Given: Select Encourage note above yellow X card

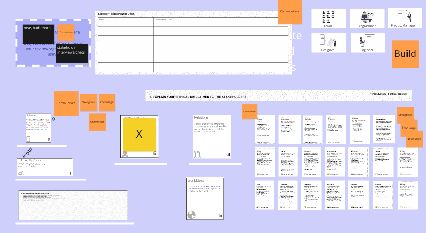Looking at the screenshot, I should [x=107, y=102].
